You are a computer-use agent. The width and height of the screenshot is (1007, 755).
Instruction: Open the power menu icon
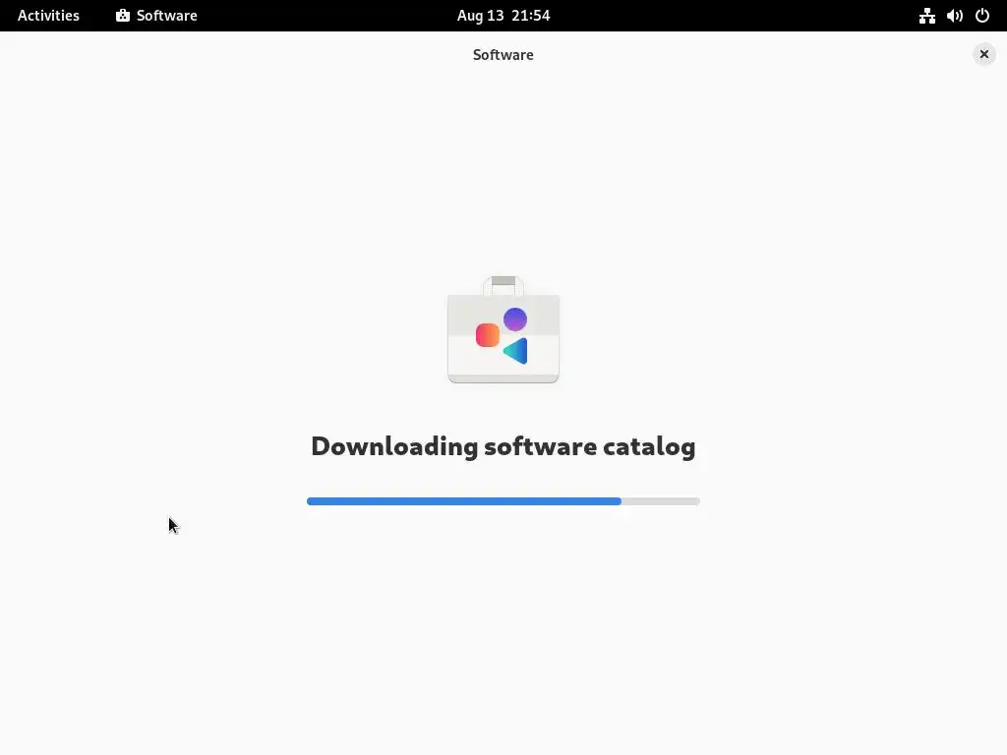click(982, 16)
